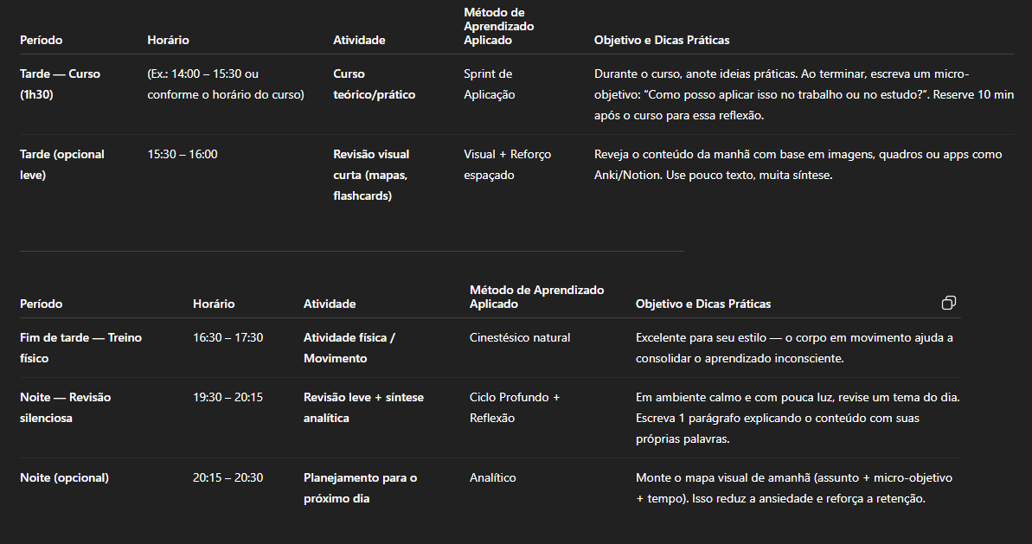Screen dimensions: 1032x544
Task: Click the "Tarde — Curso (1h30)" period cell
Action: (60, 85)
